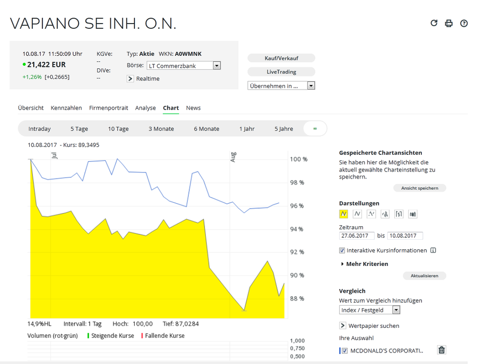
Task: Toggle the McDonald's Corporation comparison checkbox
Action: (345, 350)
